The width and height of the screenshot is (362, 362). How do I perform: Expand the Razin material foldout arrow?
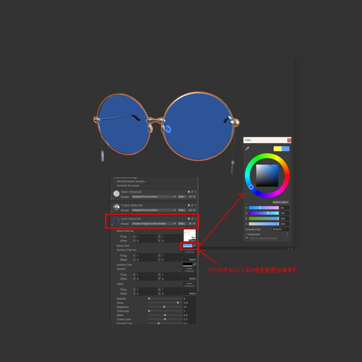click(112, 198)
